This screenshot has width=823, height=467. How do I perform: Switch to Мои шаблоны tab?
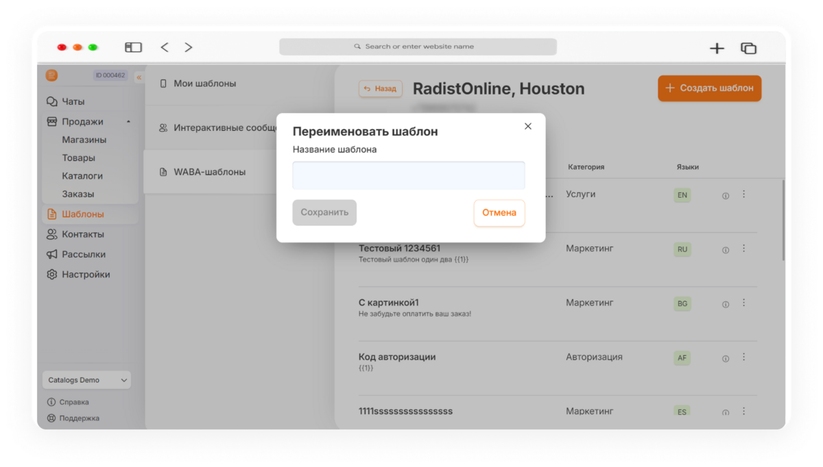coord(204,84)
